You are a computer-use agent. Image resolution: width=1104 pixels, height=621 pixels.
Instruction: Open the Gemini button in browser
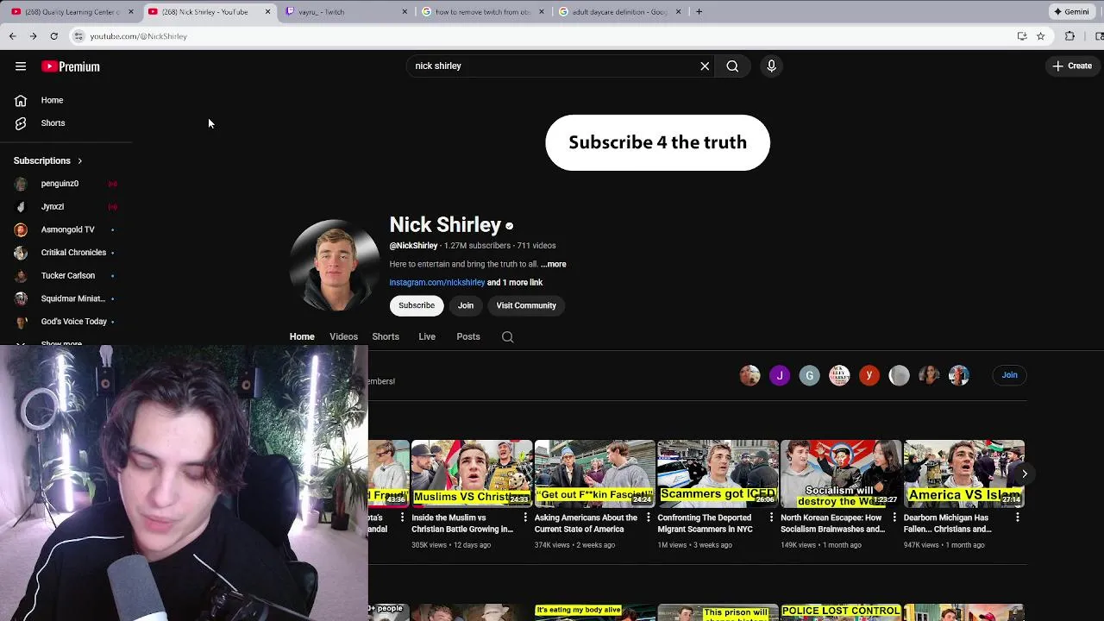(x=1071, y=12)
